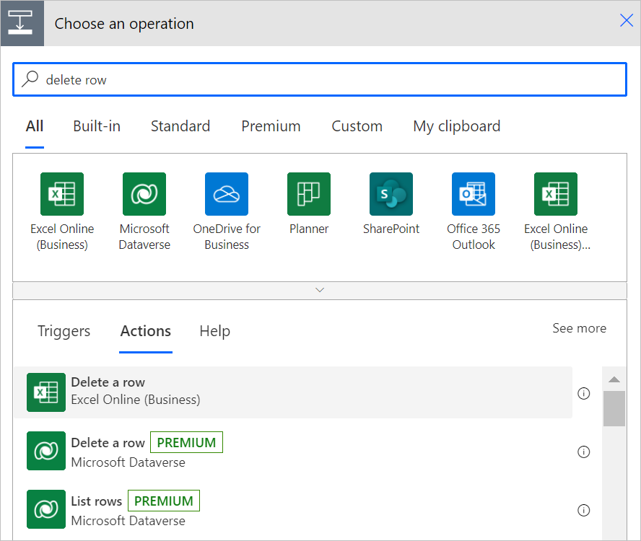Image resolution: width=641 pixels, height=541 pixels.
Task: Open the My clipboard tab
Action: pyautogui.click(x=456, y=126)
